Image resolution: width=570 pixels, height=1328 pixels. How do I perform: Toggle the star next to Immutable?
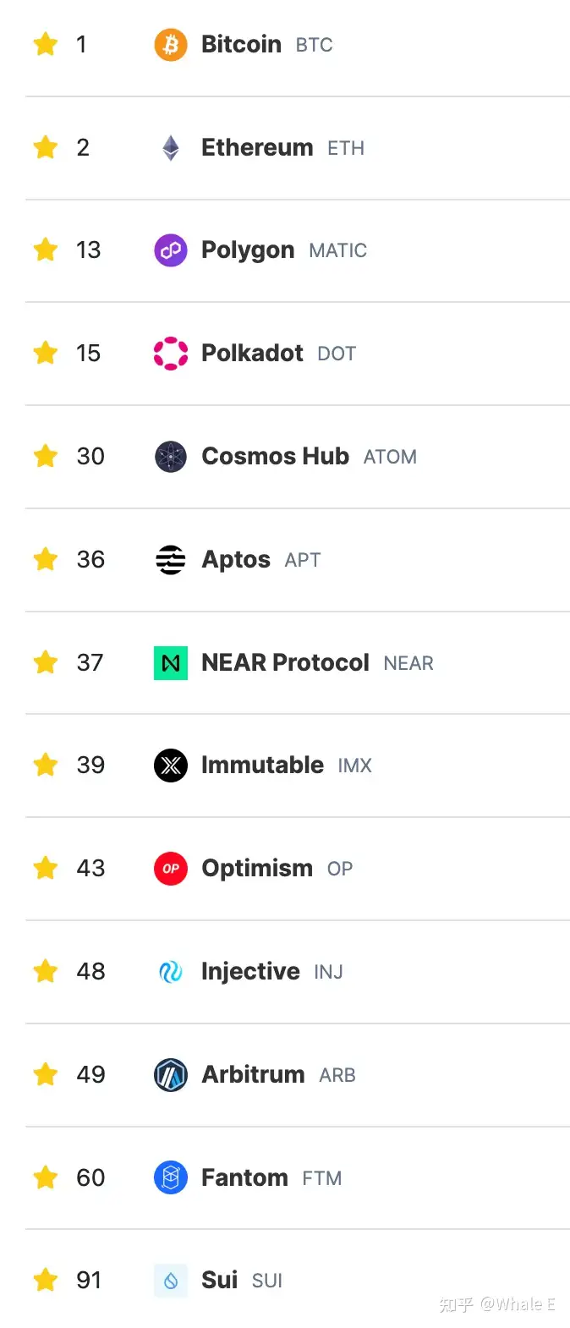(x=46, y=766)
